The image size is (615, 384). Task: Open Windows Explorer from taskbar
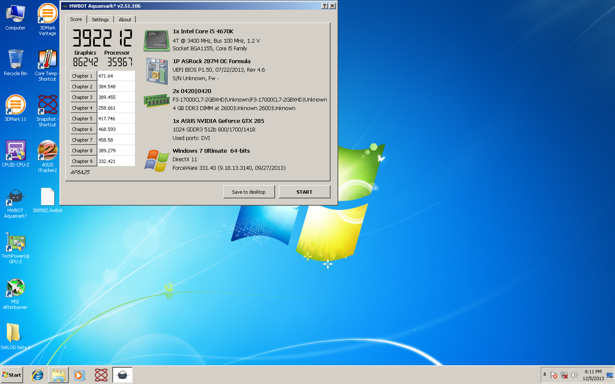click(x=59, y=375)
